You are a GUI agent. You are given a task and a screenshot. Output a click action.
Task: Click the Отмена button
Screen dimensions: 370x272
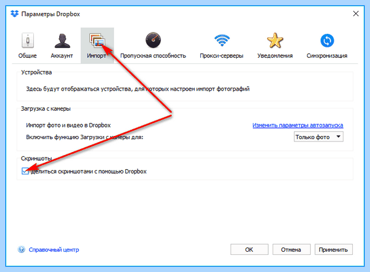click(x=291, y=249)
